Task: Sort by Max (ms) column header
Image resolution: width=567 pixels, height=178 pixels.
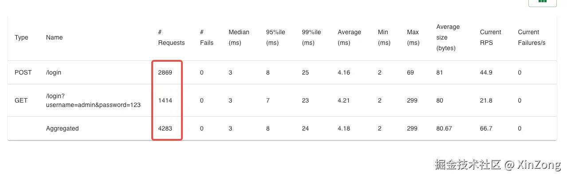Action: [413, 38]
